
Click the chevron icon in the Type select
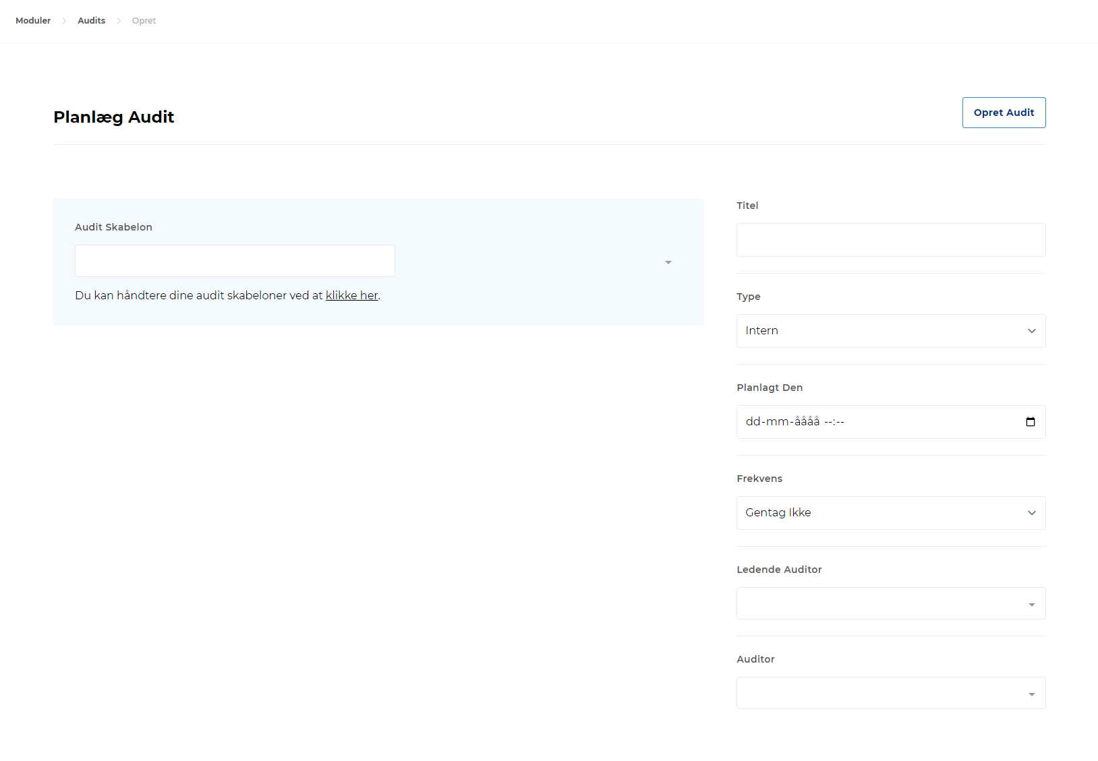click(x=1031, y=331)
